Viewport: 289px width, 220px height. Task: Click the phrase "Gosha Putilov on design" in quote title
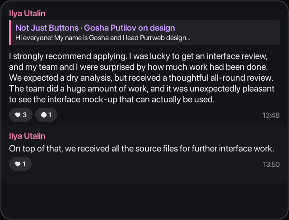pos(130,28)
